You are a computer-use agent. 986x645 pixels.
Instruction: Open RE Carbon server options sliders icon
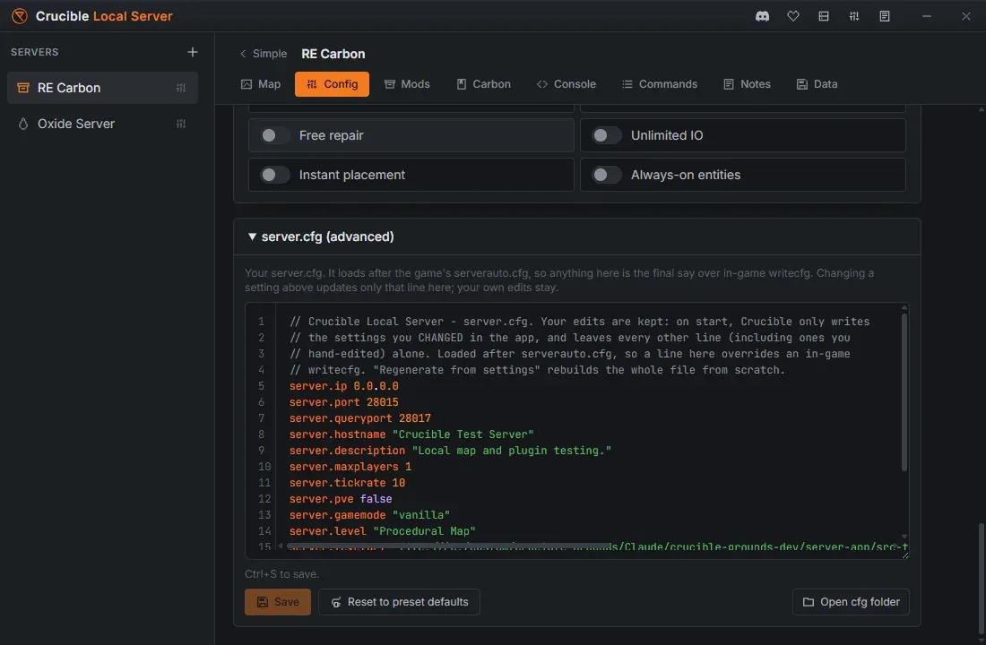tap(181, 88)
